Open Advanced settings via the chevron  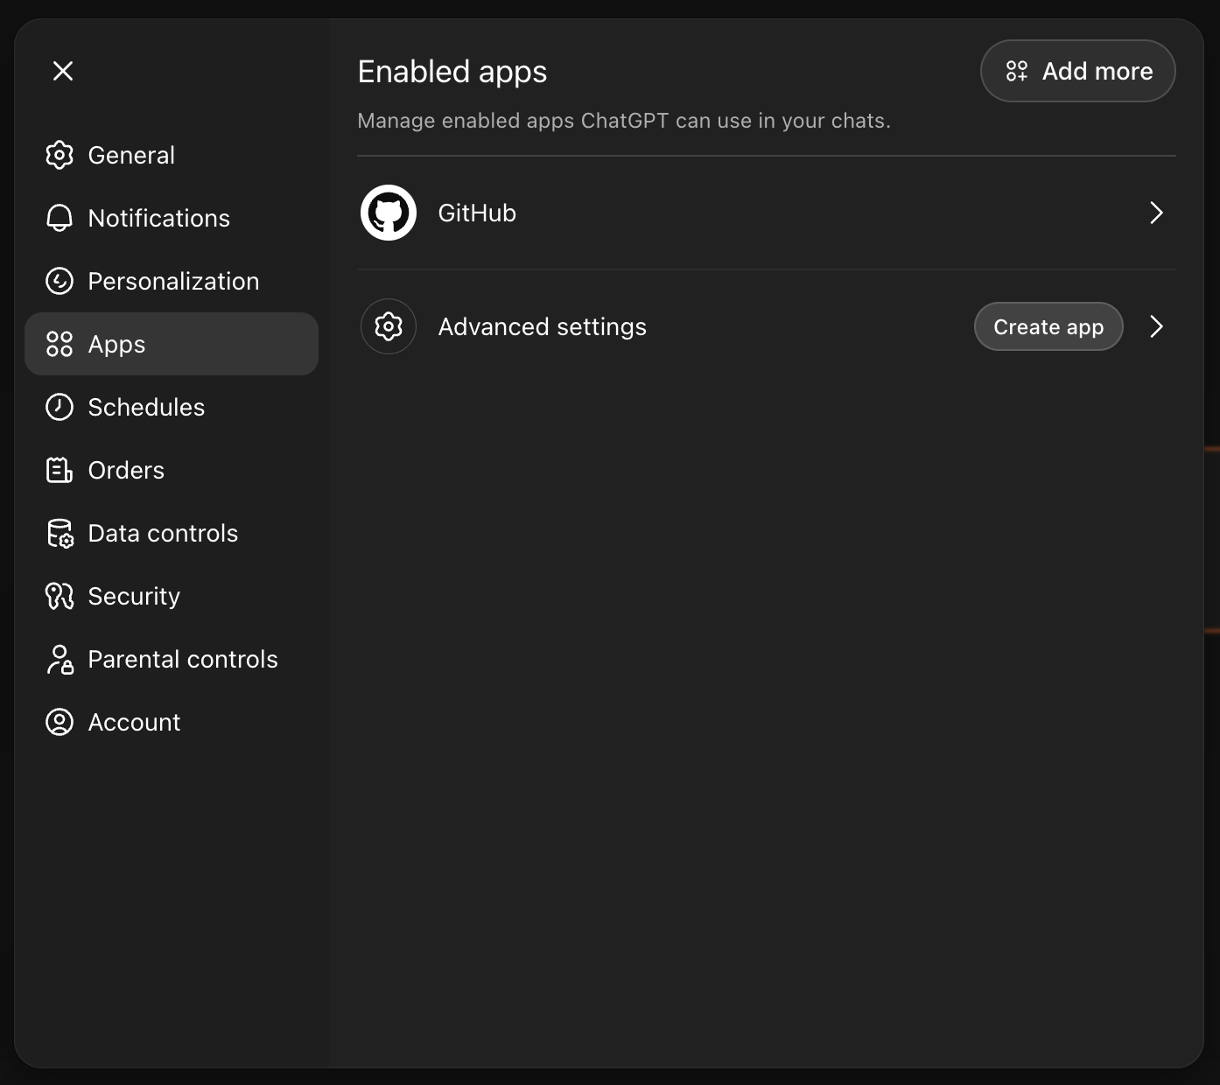click(x=1156, y=326)
